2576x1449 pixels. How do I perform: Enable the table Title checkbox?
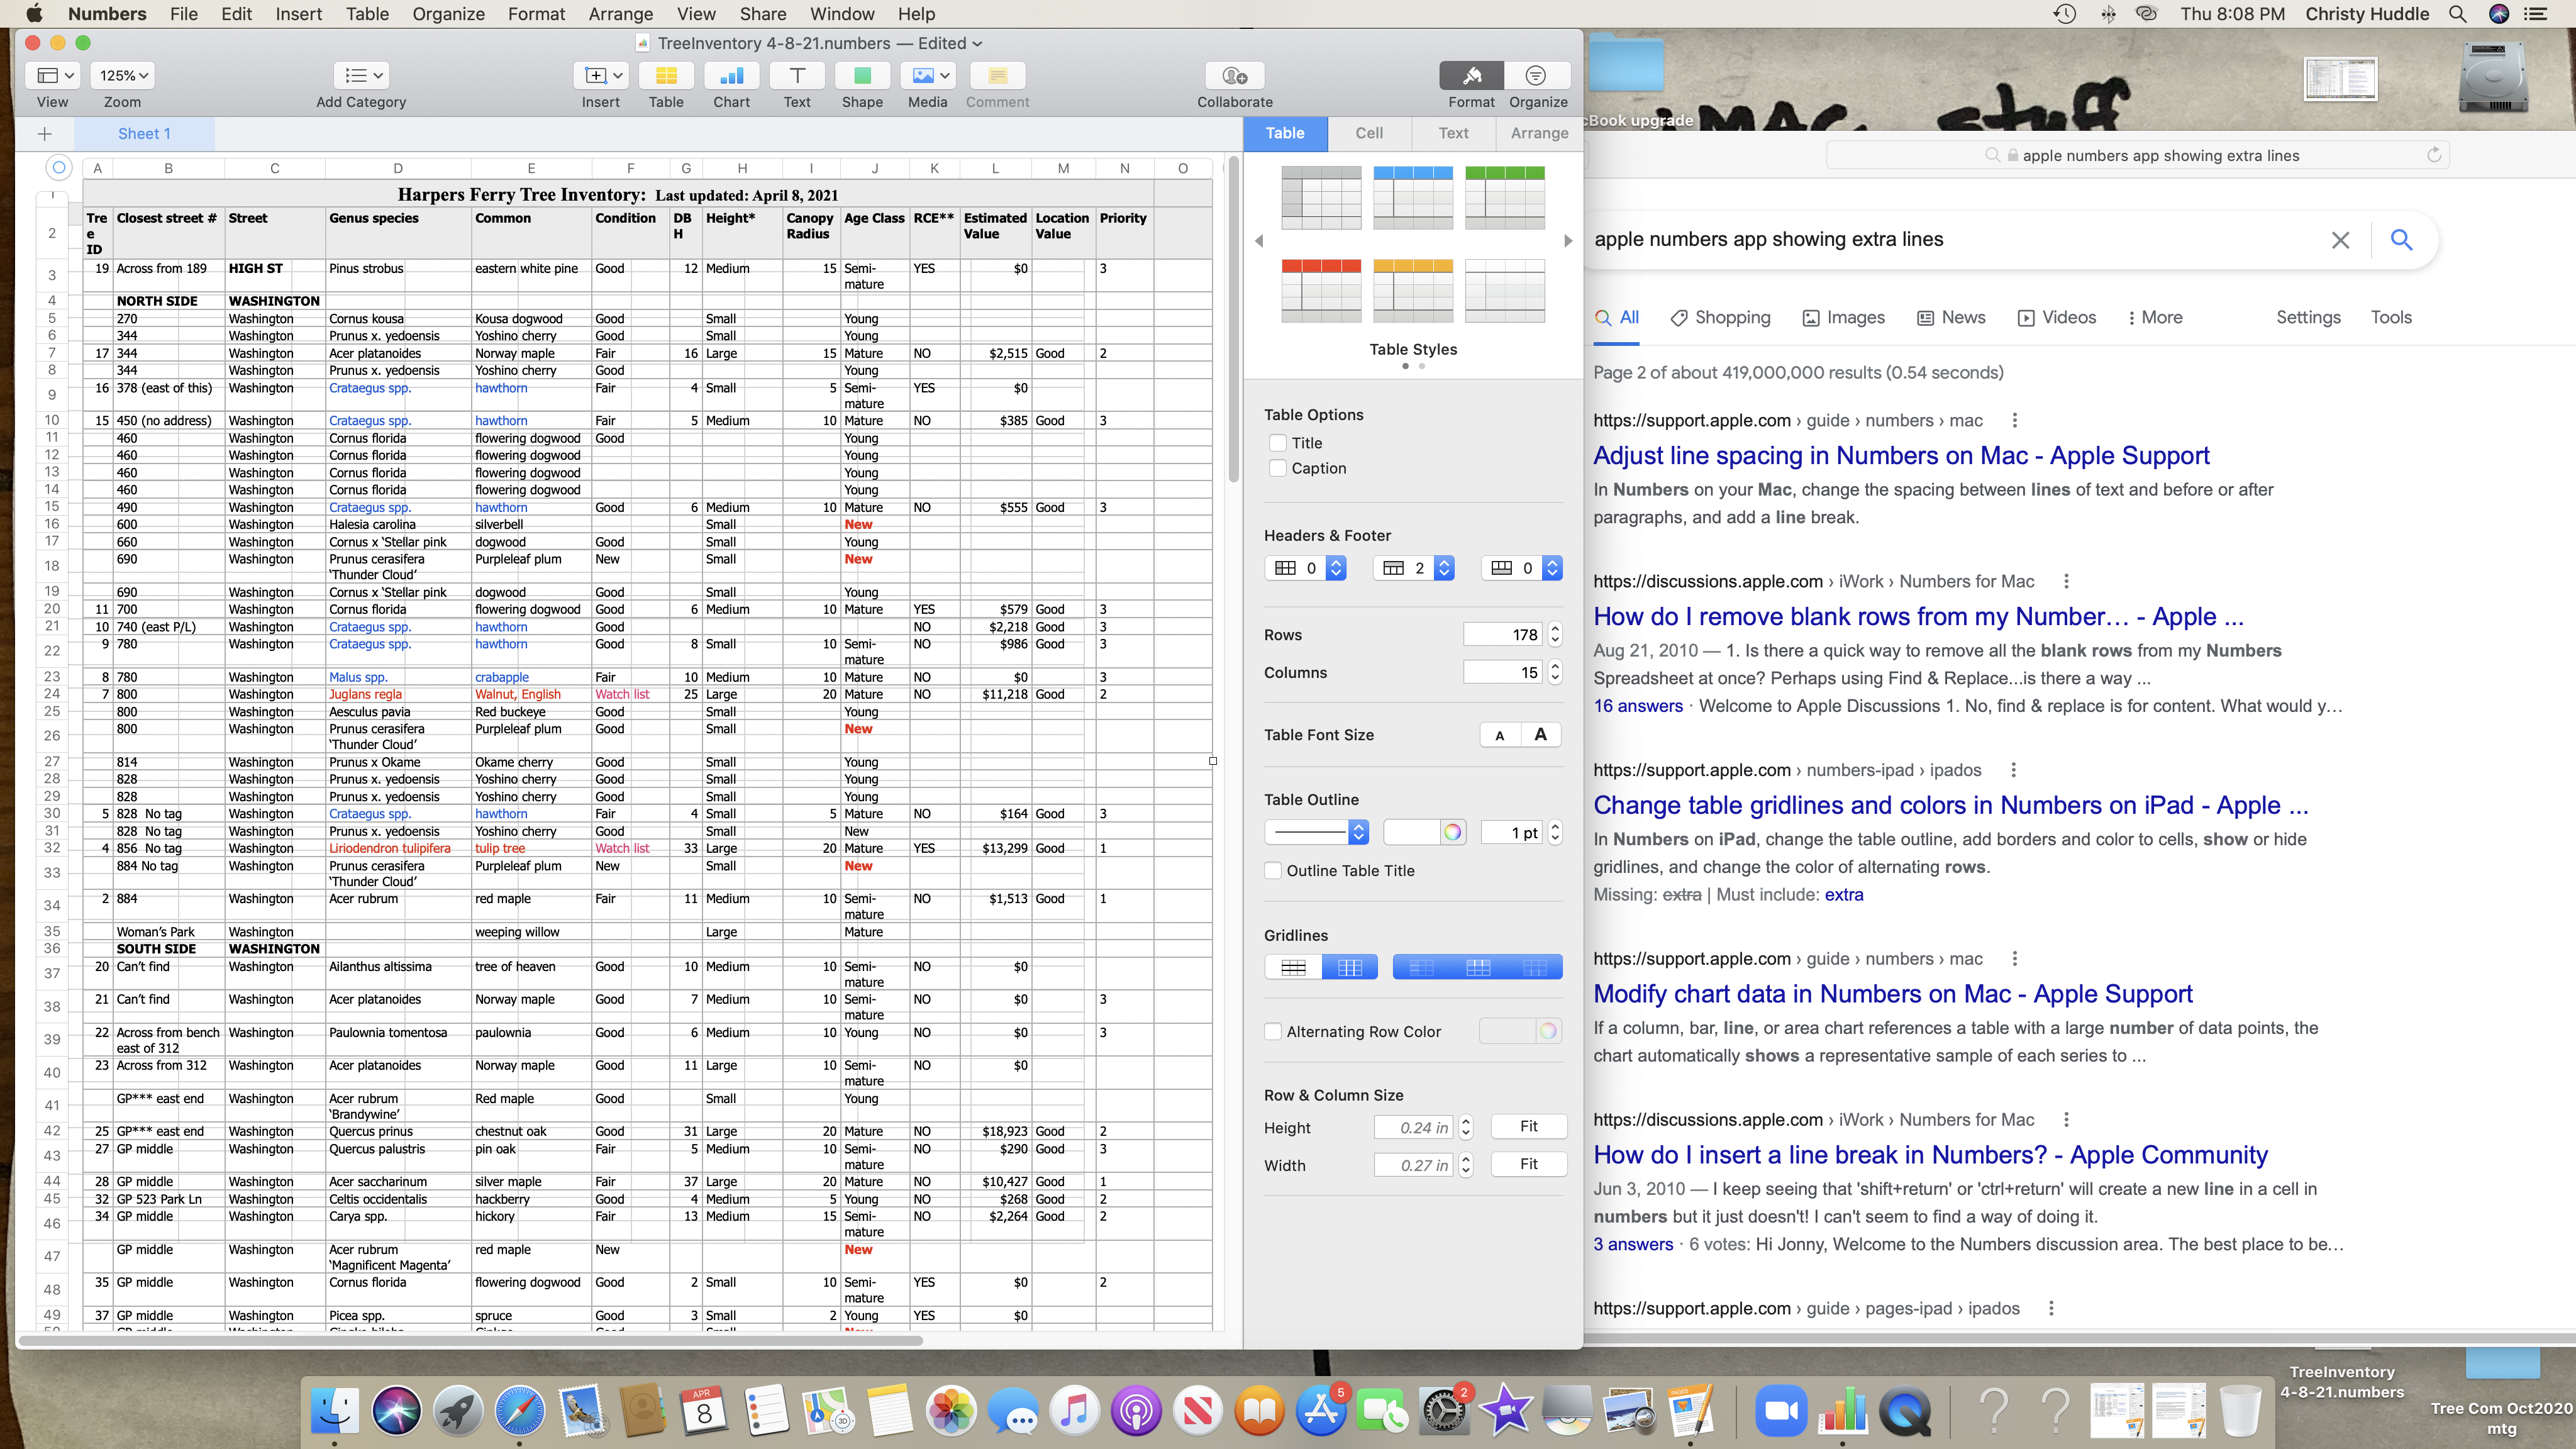click(x=1277, y=443)
